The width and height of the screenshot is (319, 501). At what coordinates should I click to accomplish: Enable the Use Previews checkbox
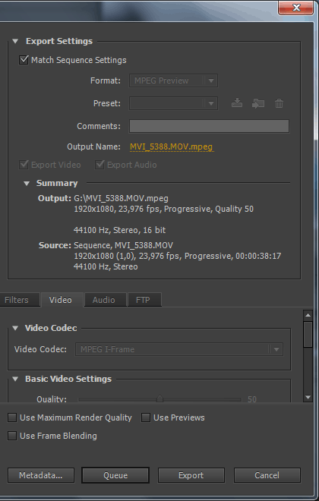146,417
